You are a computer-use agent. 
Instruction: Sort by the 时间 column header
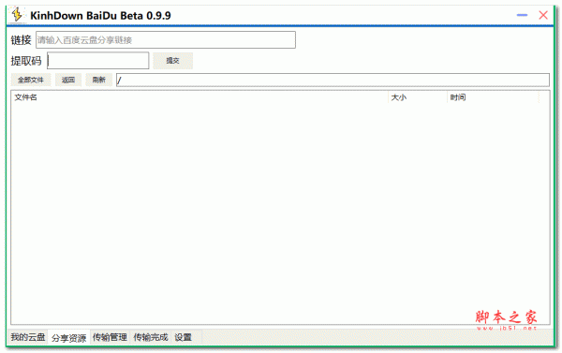point(494,97)
